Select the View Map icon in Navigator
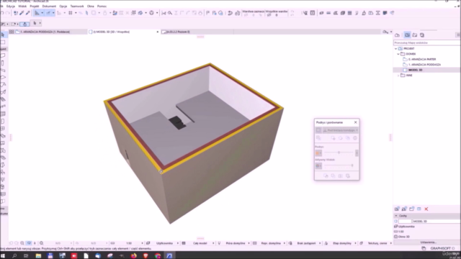The width and height of the screenshot is (461, 259). pos(407,35)
